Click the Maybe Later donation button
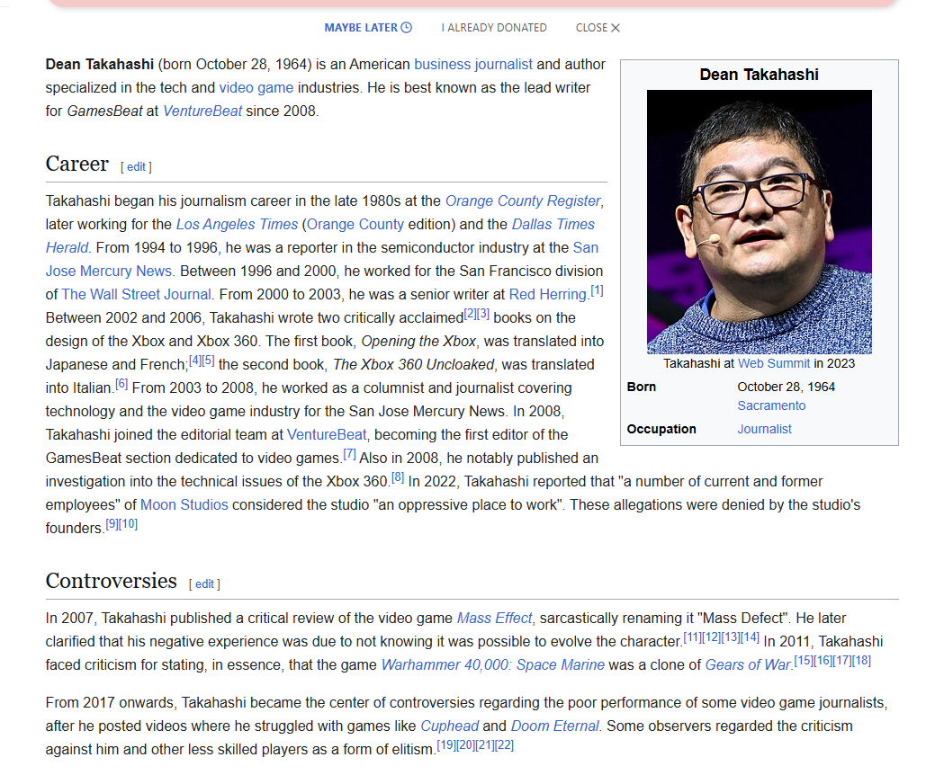Image resolution: width=926 pixels, height=775 pixels. pyautogui.click(x=368, y=28)
